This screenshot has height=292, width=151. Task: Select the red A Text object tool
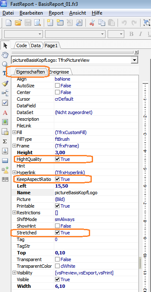point(5,112)
